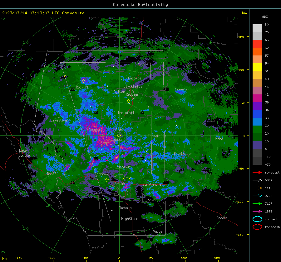This screenshot has width=281, height=262.
Task: Click the ThreeHills town label
Action: tap(157, 136)
